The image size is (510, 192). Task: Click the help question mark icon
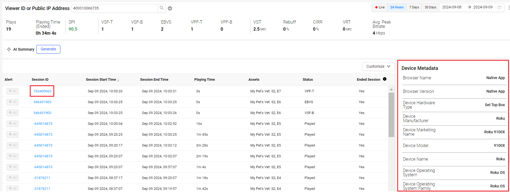[x=170, y=8]
